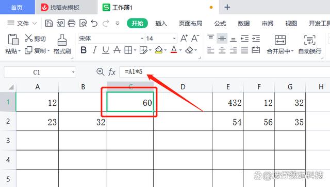Click the 文件 menu button

[x=22, y=23]
